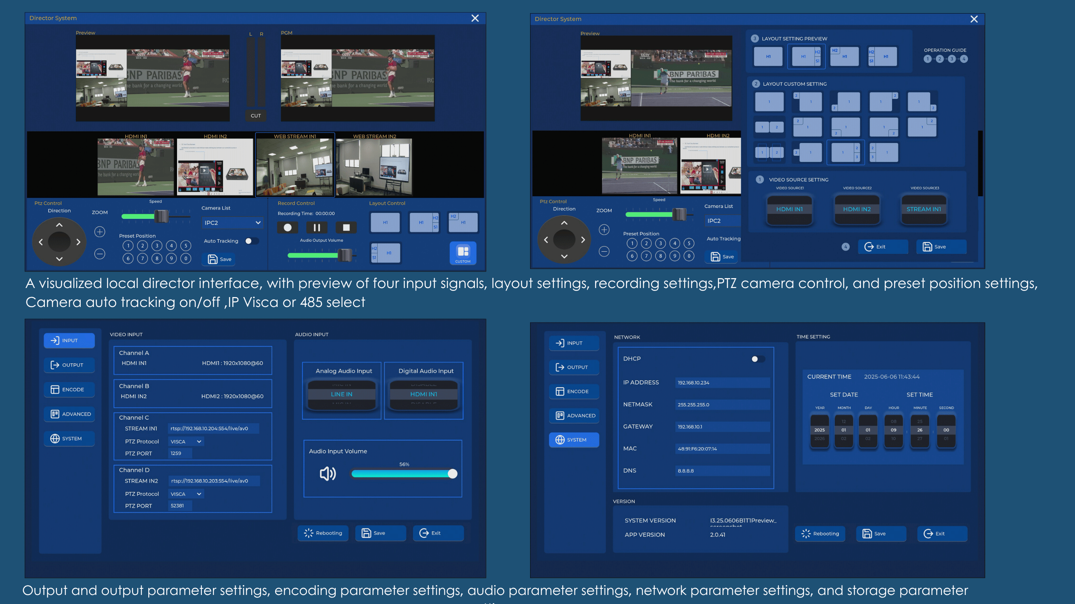
Task: Select layout with 2 and 3 stacked left in Custom Setting
Action: click(x=884, y=153)
